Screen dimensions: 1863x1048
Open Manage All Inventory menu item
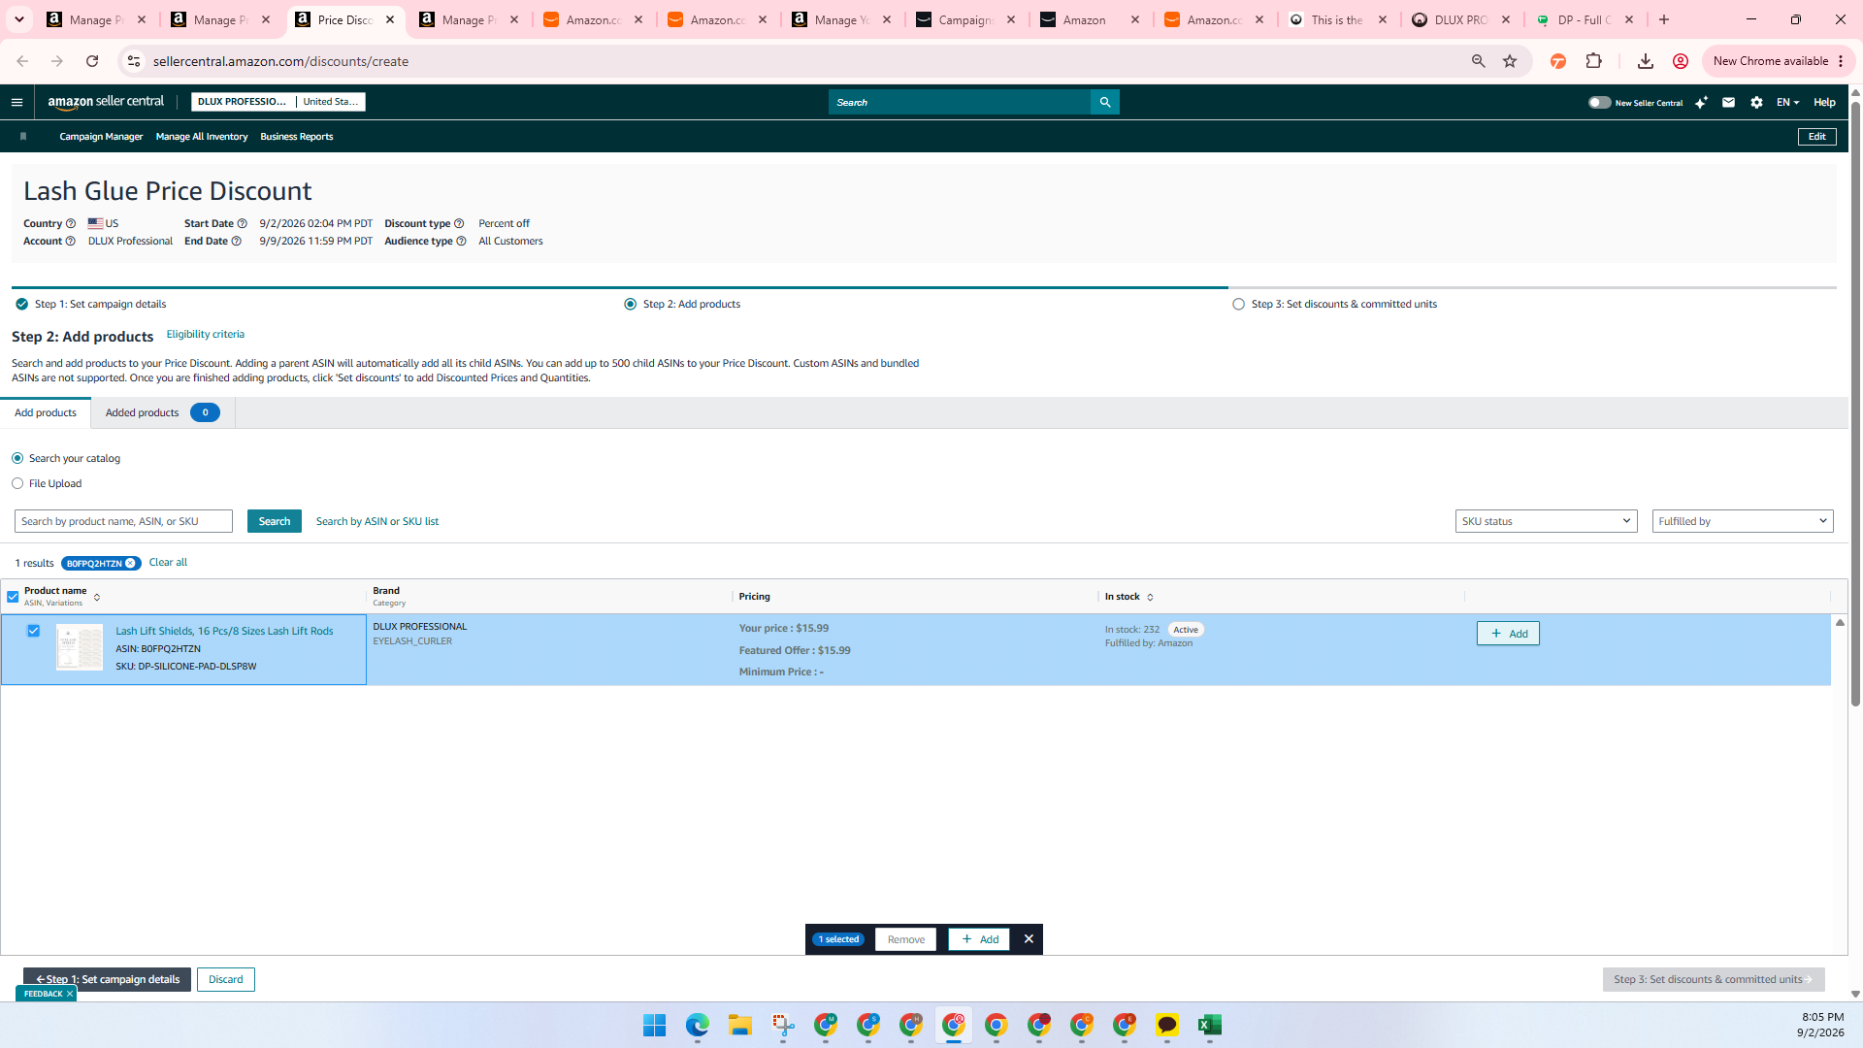pos(202,137)
